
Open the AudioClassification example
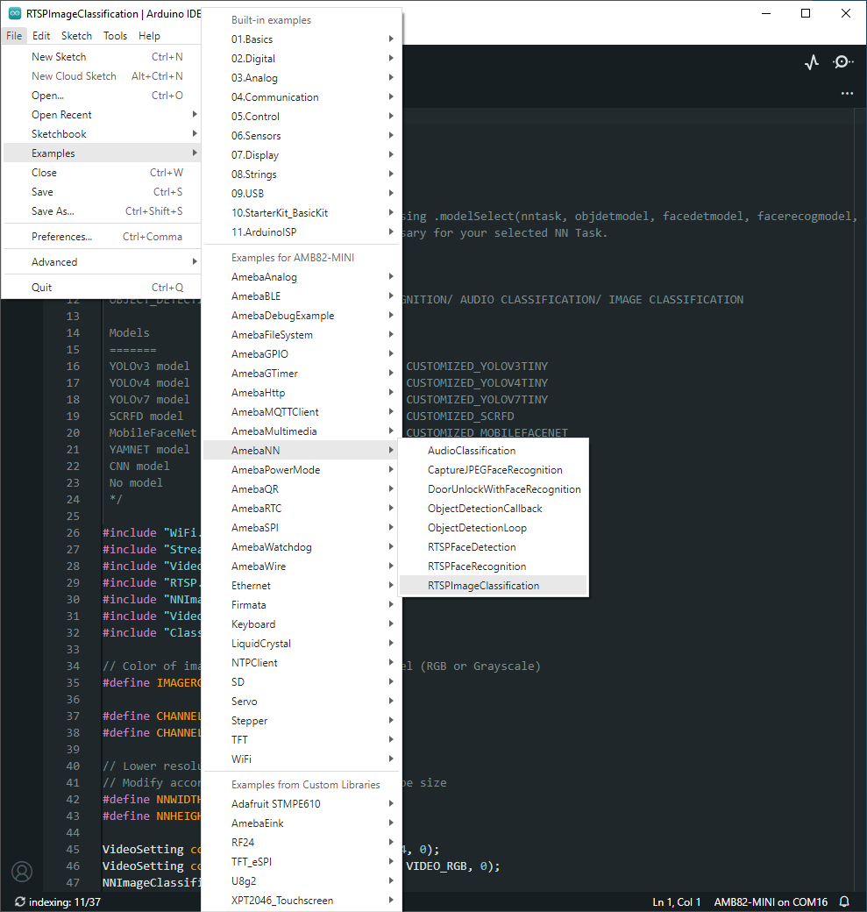(x=494, y=450)
